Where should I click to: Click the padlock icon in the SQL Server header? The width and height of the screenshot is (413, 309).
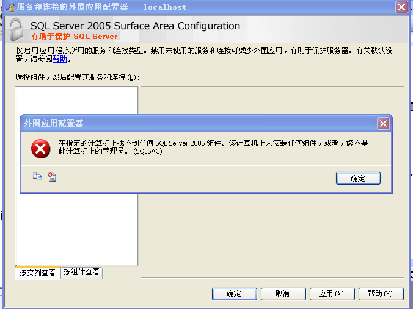[16, 30]
